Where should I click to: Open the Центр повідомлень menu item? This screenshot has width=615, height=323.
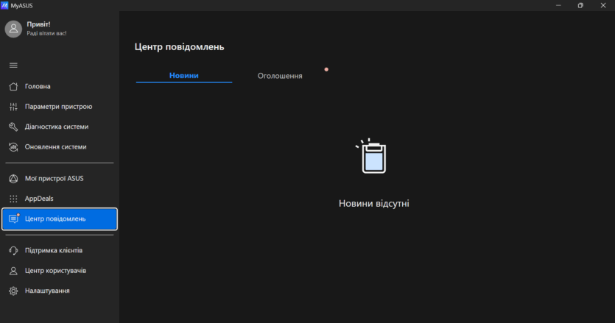[x=60, y=219]
